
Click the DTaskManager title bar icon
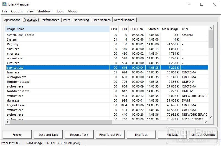coord(5,4)
